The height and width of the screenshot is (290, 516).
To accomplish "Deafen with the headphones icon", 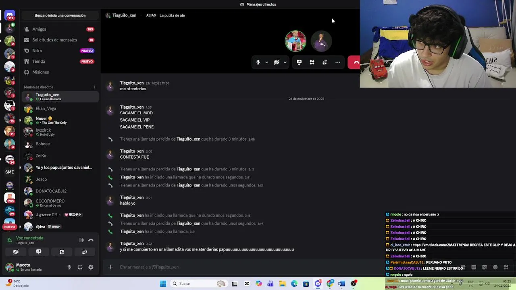I will point(80,267).
